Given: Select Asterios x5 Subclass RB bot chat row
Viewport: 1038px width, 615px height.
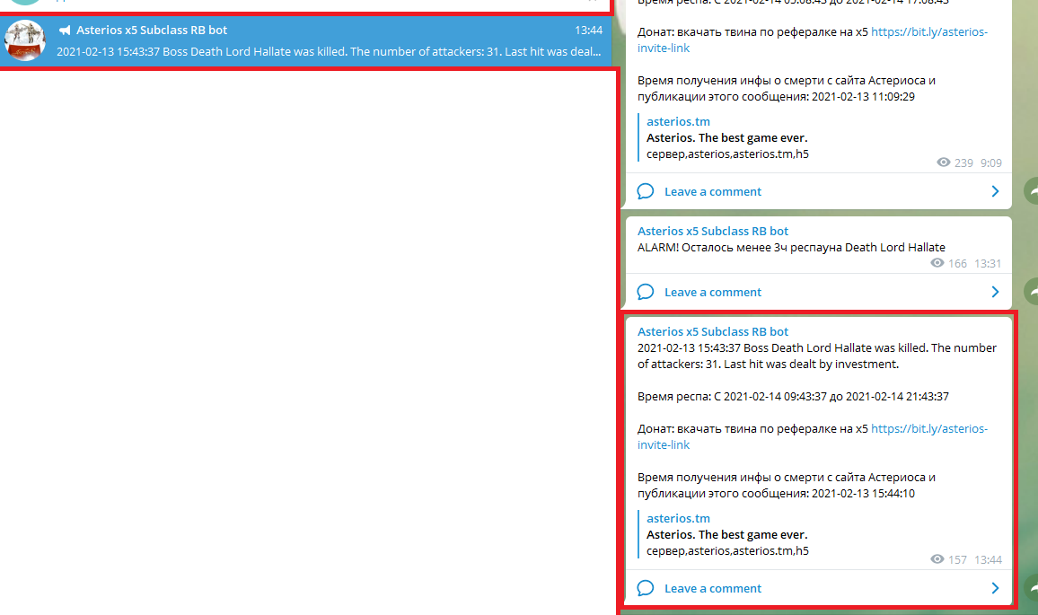Looking at the screenshot, I should click(x=305, y=41).
